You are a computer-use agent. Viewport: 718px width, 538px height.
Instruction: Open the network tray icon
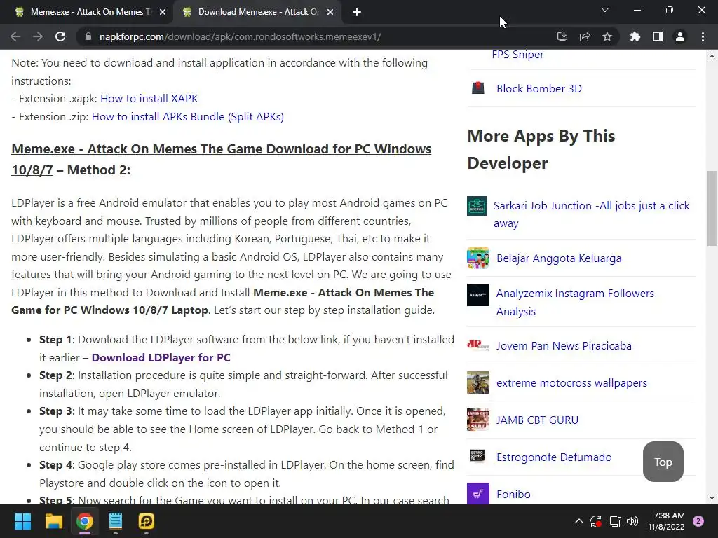615,521
